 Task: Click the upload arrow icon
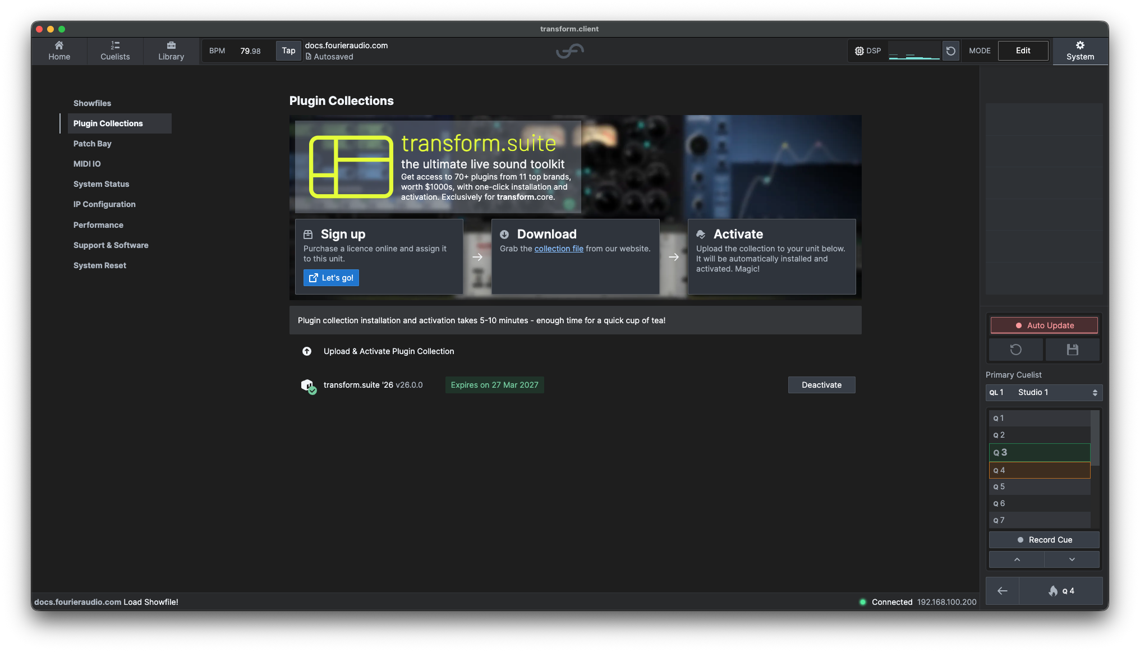click(x=307, y=351)
